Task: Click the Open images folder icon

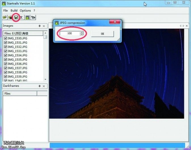Action: (5, 17)
